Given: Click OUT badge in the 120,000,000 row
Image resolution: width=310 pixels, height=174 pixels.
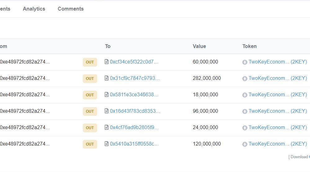Looking at the screenshot, I should [90, 144].
